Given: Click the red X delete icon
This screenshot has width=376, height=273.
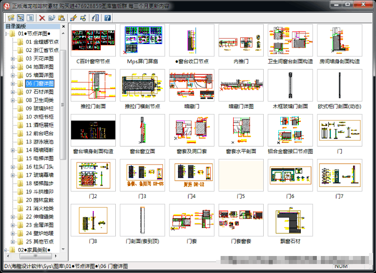Looking at the screenshot, I should [x=42, y=18].
